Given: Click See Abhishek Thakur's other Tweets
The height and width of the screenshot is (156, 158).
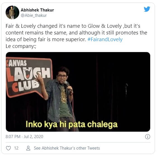Looking at the screenshot, I should tap(67, 148).
